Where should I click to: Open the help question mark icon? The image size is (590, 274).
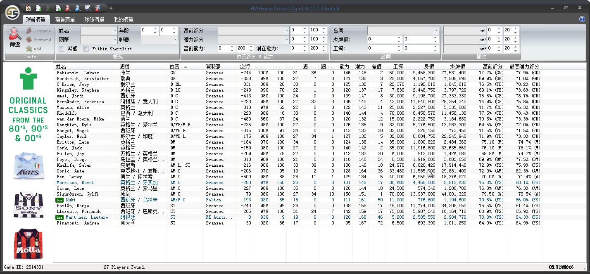(x=582, y=19)
